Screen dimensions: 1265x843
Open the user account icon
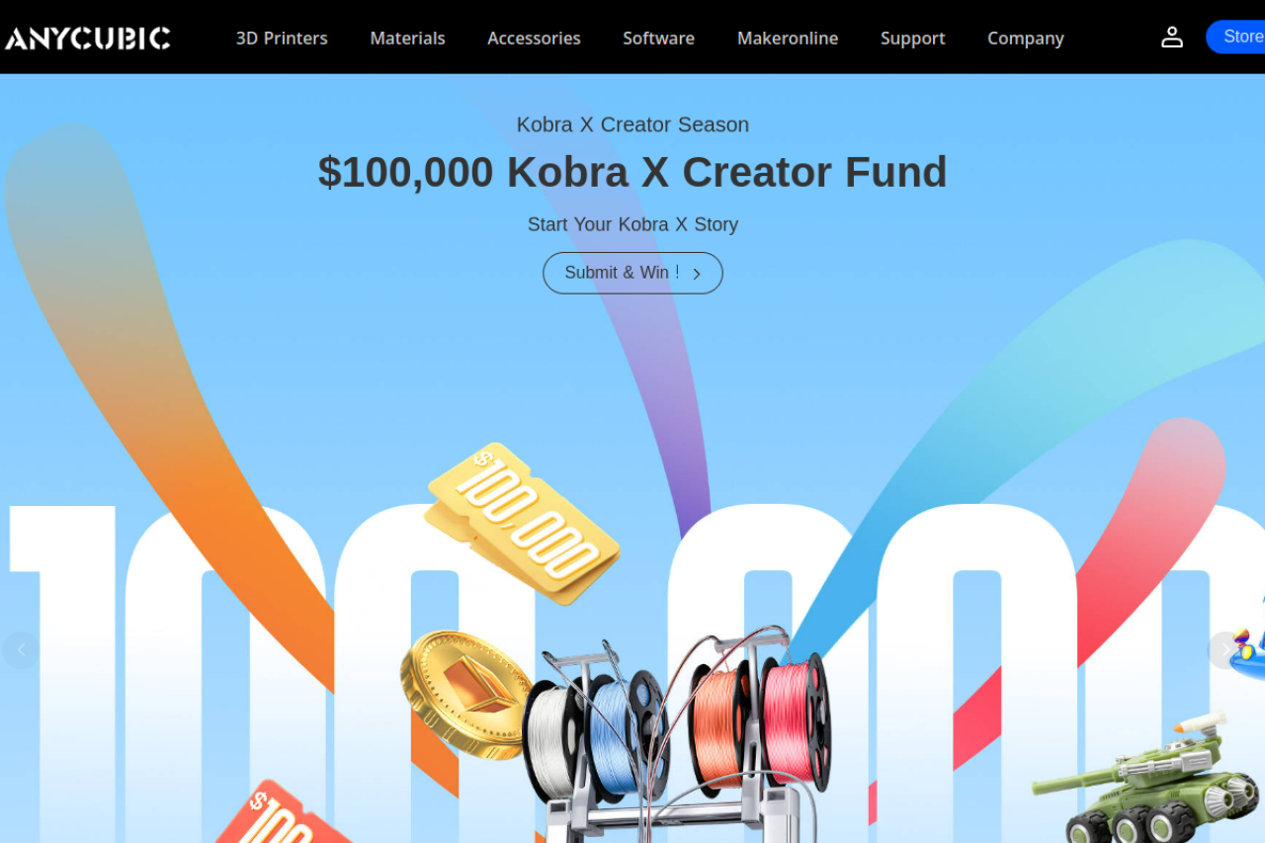click(1172, 38)
